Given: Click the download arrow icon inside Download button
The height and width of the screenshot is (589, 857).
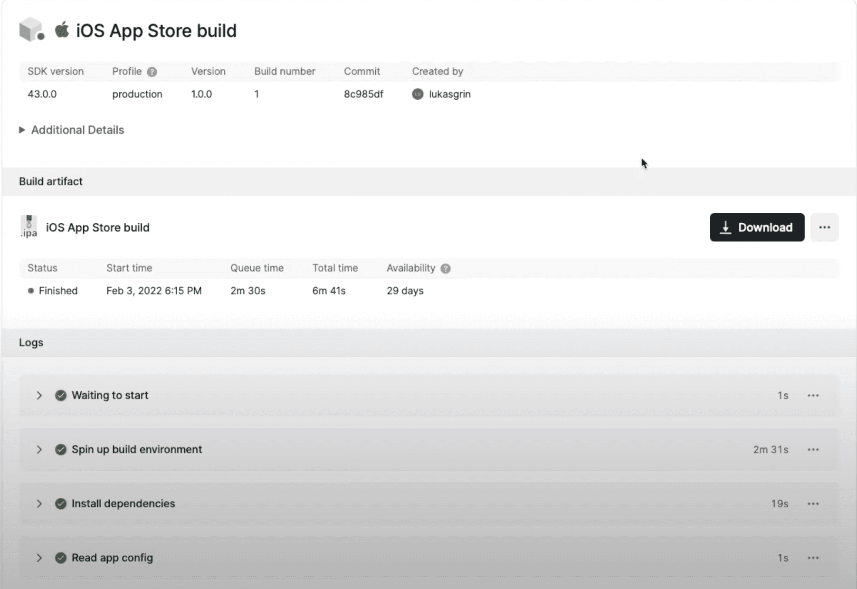Looking at the screenshot, I should tap(725, 228).
